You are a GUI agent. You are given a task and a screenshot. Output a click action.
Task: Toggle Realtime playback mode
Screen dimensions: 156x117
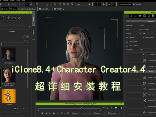click(75, 113)
